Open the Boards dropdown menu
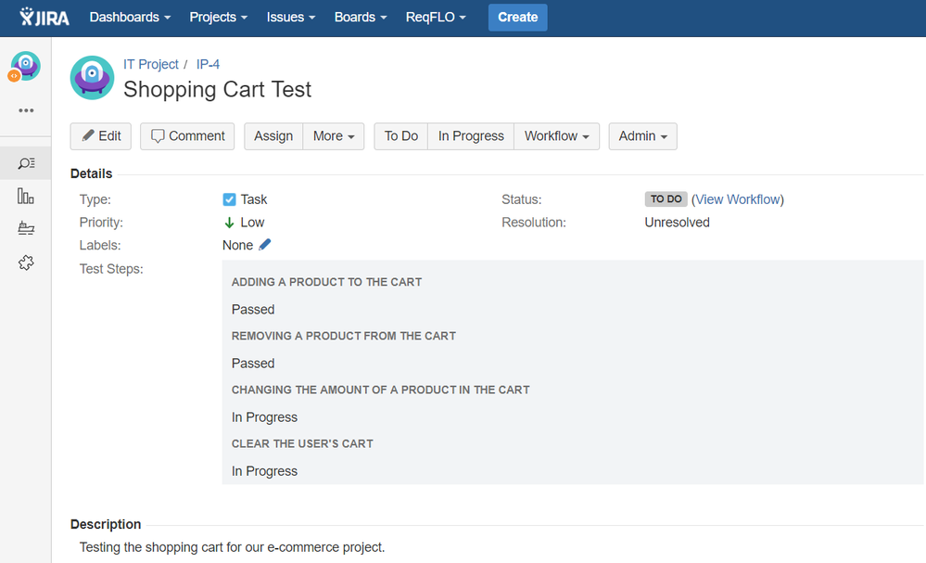Image resolution: width=926 pixels, height=563 pixels. coord(361,17)
